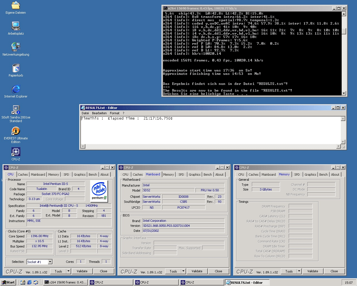Select RESULTS.txt - Editor taskbar button
Screen dimensions: 357x286
247,282
